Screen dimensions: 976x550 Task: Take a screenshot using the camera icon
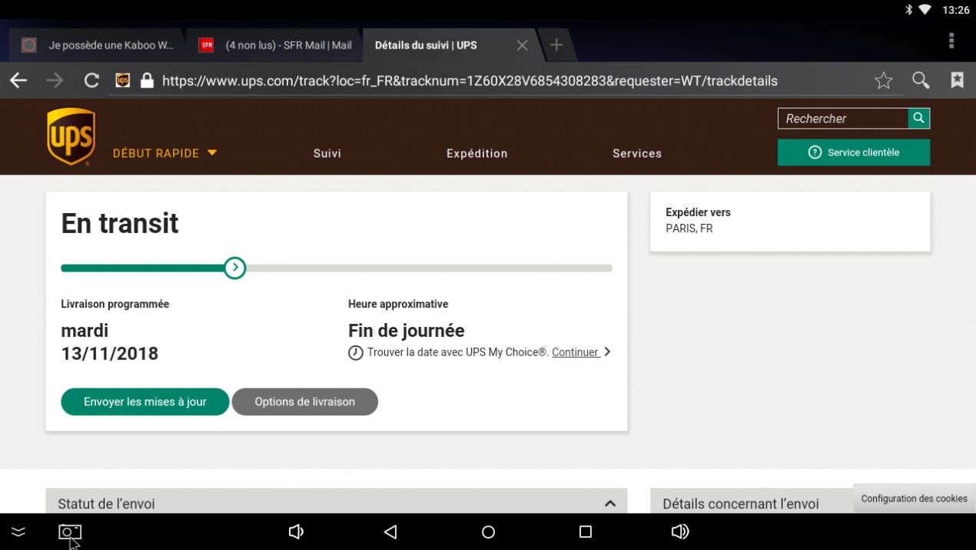tap(70, 532)
